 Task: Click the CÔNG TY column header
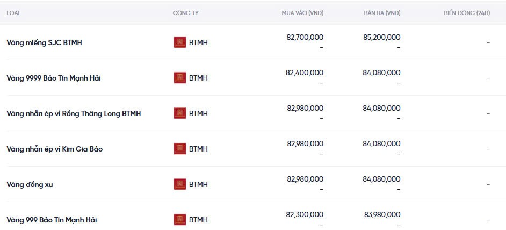185,13
